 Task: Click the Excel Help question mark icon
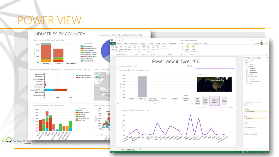pyautogui.click(x=248, y=40)
